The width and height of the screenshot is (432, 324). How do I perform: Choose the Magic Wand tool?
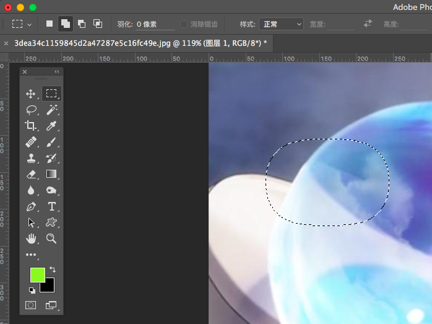pos(51,110)
